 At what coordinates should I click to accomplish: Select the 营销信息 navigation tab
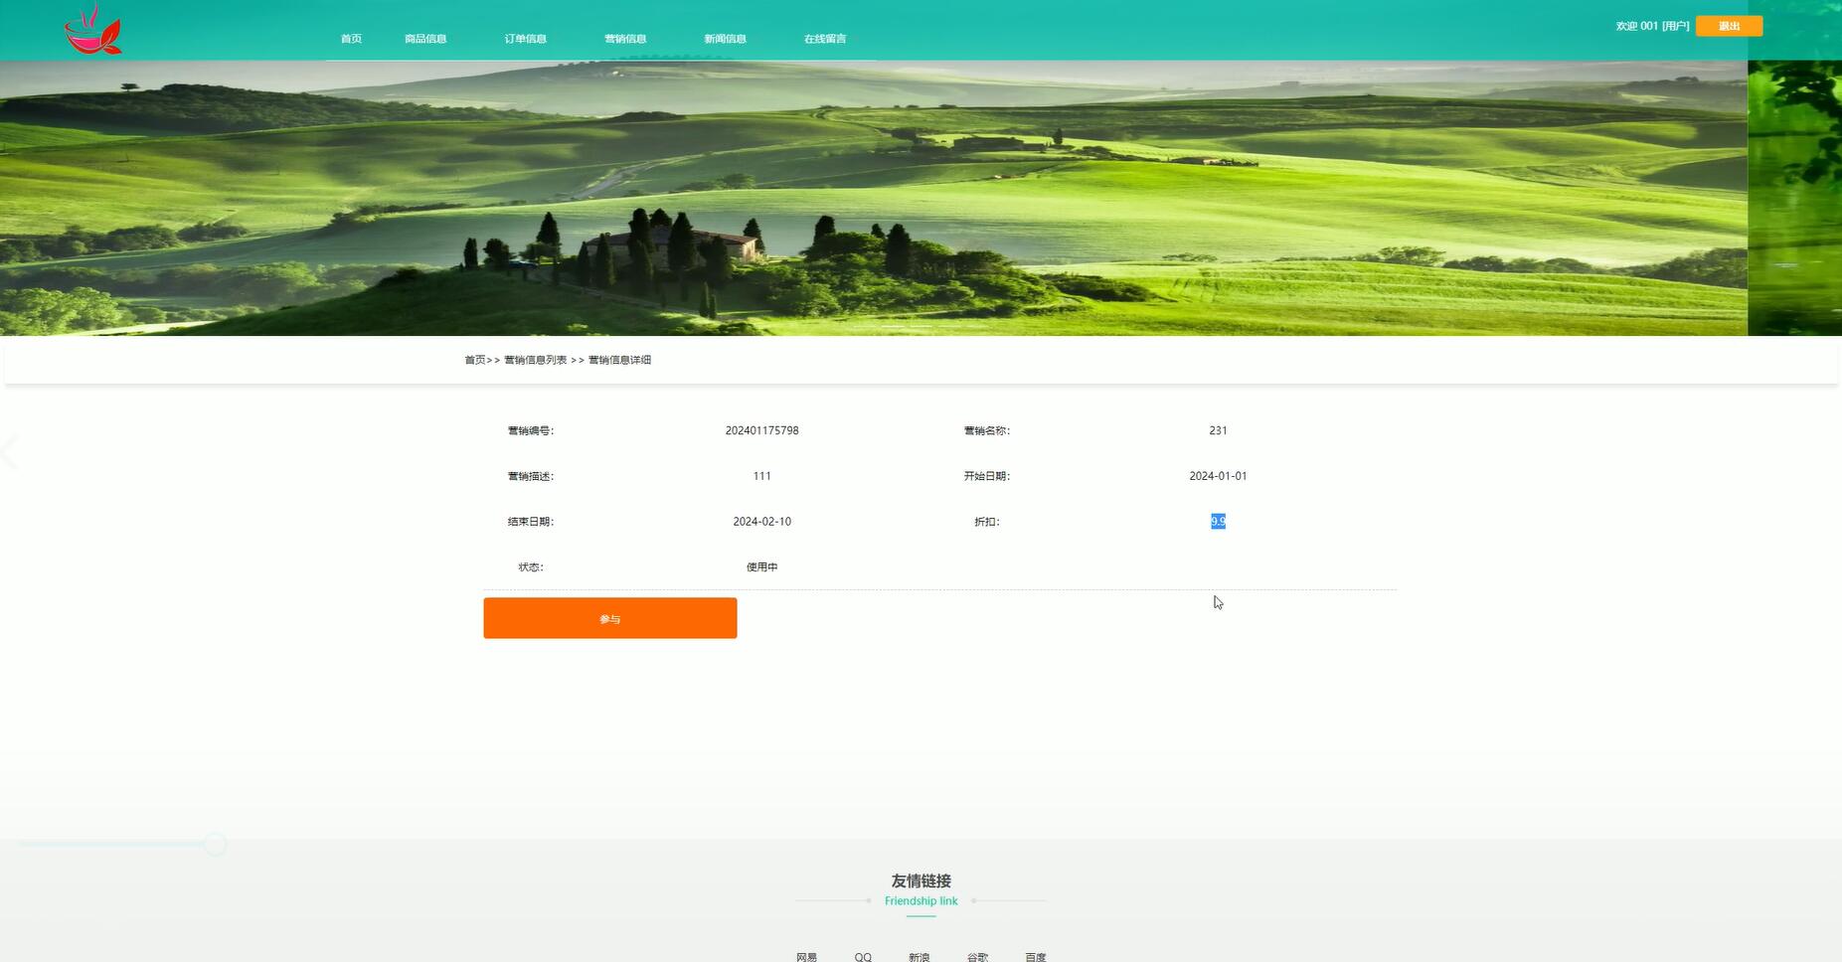(x=624, y=39)
